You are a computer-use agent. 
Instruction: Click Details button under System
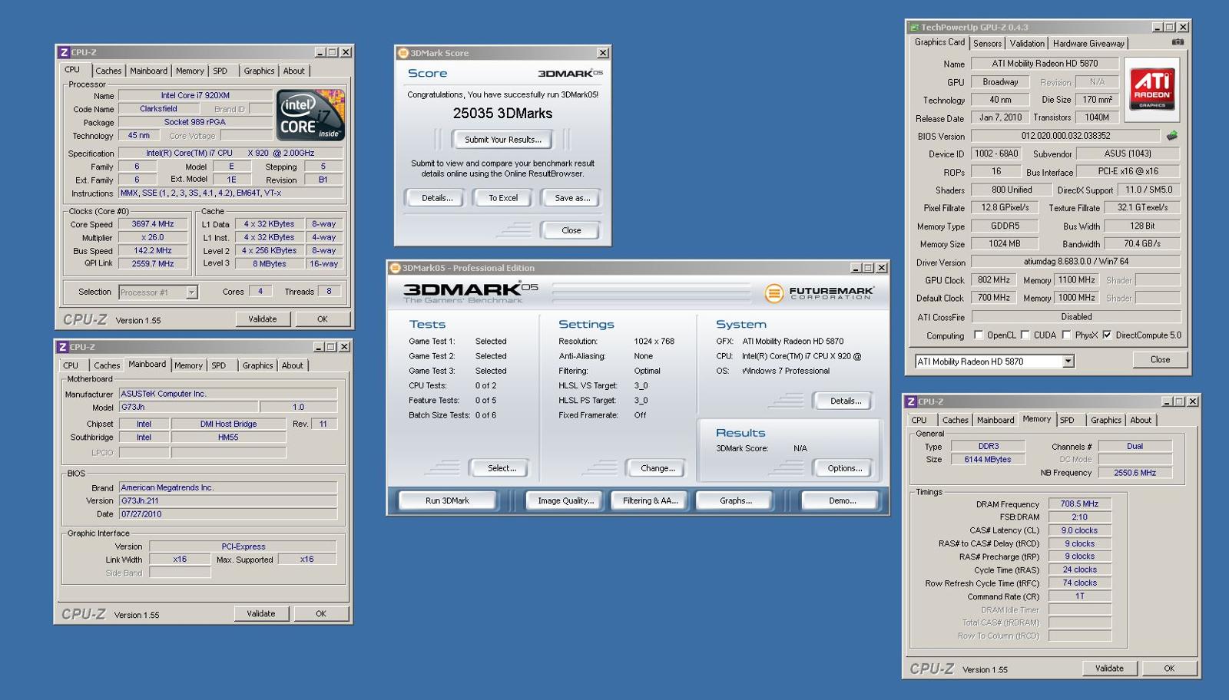845,401
